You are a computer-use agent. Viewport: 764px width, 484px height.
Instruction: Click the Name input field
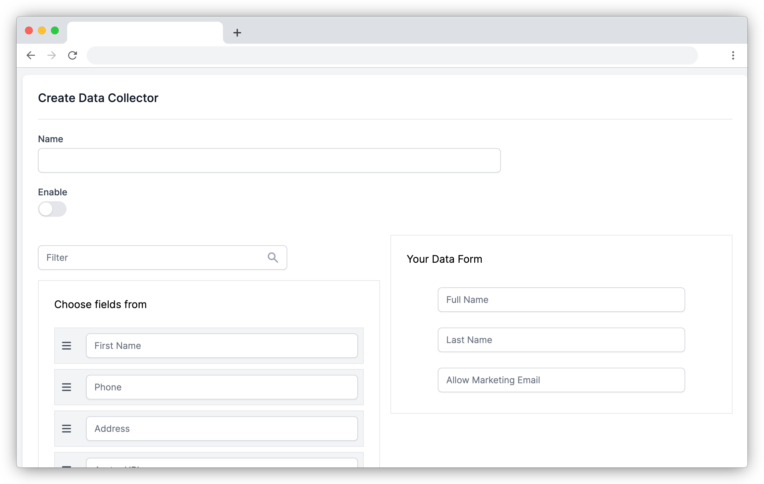[269, 160]
